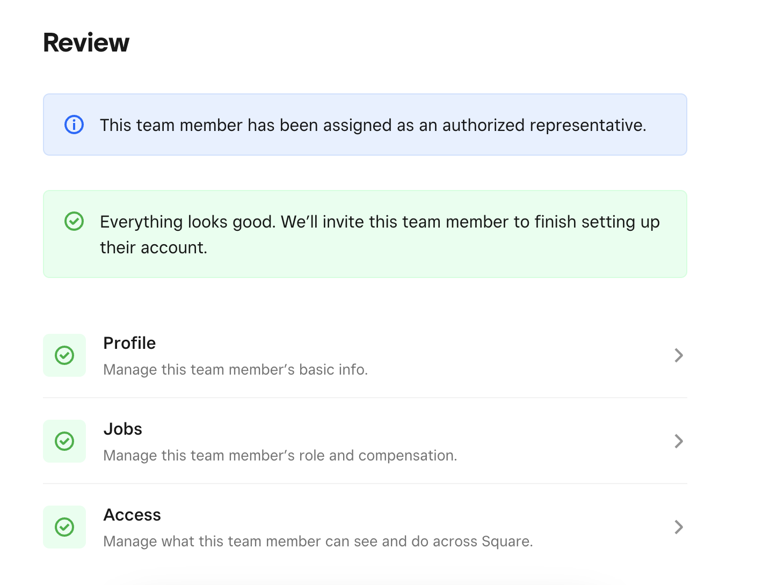770x585 pixels.
Task: Click the authorized representative notice banner
Action: point(365,125)
